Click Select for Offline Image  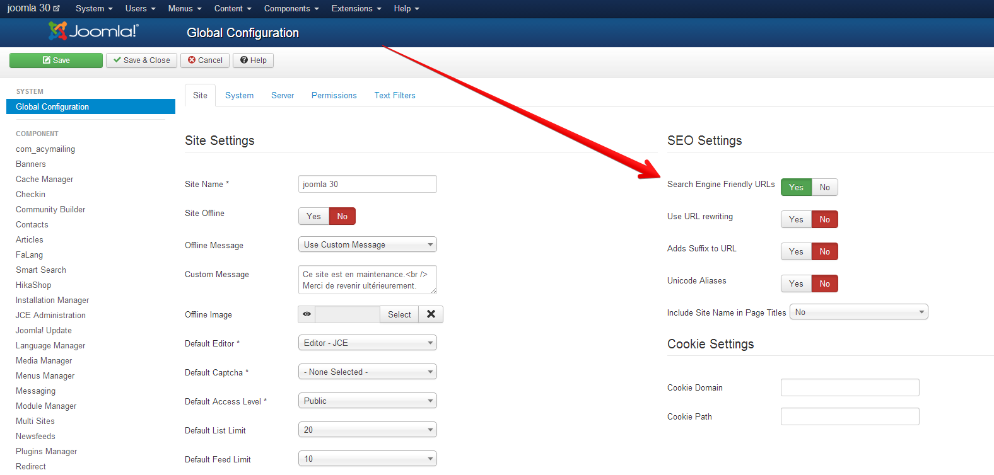[x=399, y=314]
